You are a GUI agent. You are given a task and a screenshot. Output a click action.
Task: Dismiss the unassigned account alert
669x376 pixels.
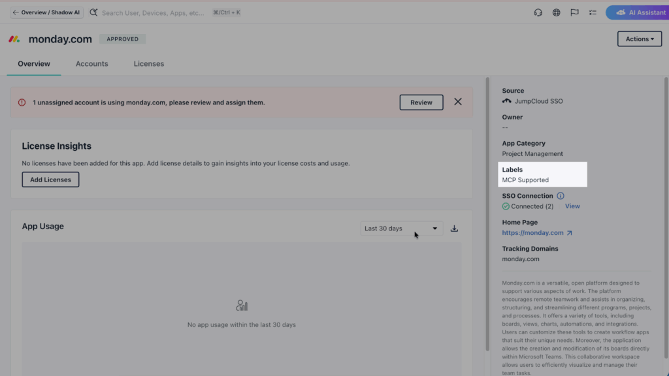458,102
